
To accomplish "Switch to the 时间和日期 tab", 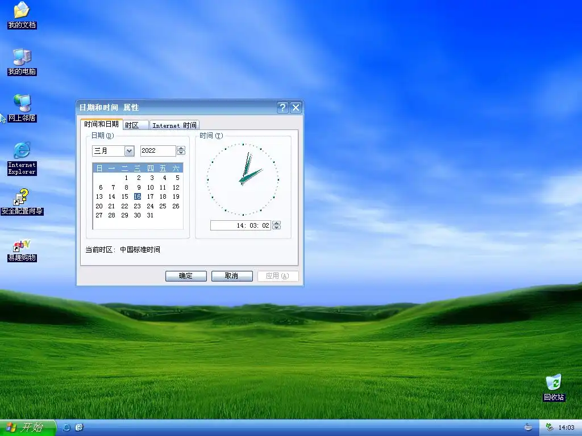I will [x=101, y=124].
